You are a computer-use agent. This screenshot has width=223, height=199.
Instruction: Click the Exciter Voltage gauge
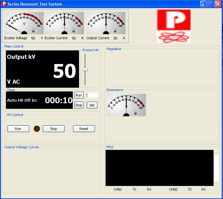pos(24,23)
